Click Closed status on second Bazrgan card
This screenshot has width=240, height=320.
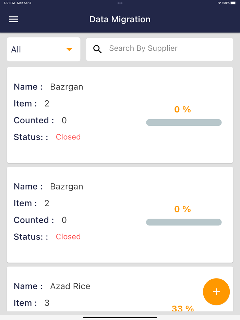[68, 236]
